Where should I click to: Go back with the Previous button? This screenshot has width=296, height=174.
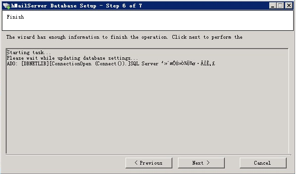[149, 163]
